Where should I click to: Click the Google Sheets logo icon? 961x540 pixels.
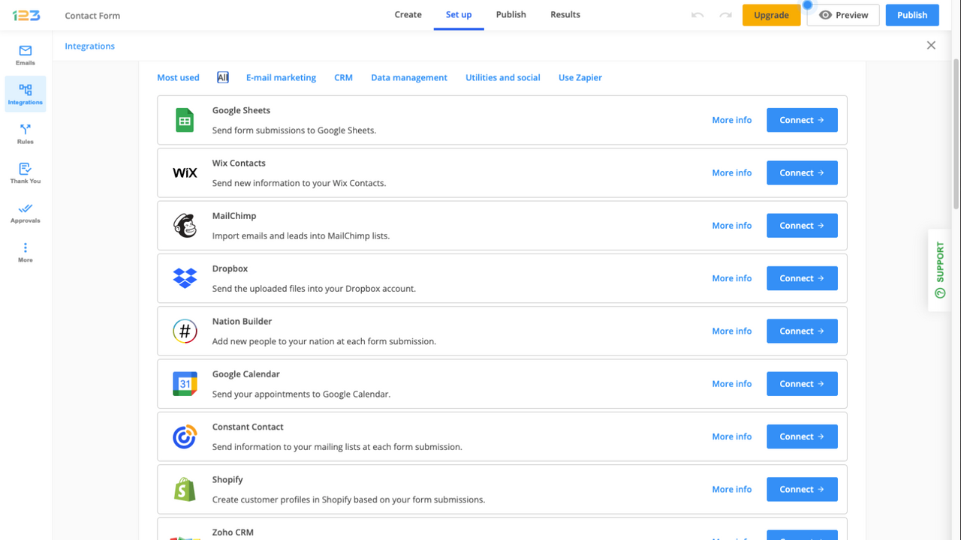point(185,120)
